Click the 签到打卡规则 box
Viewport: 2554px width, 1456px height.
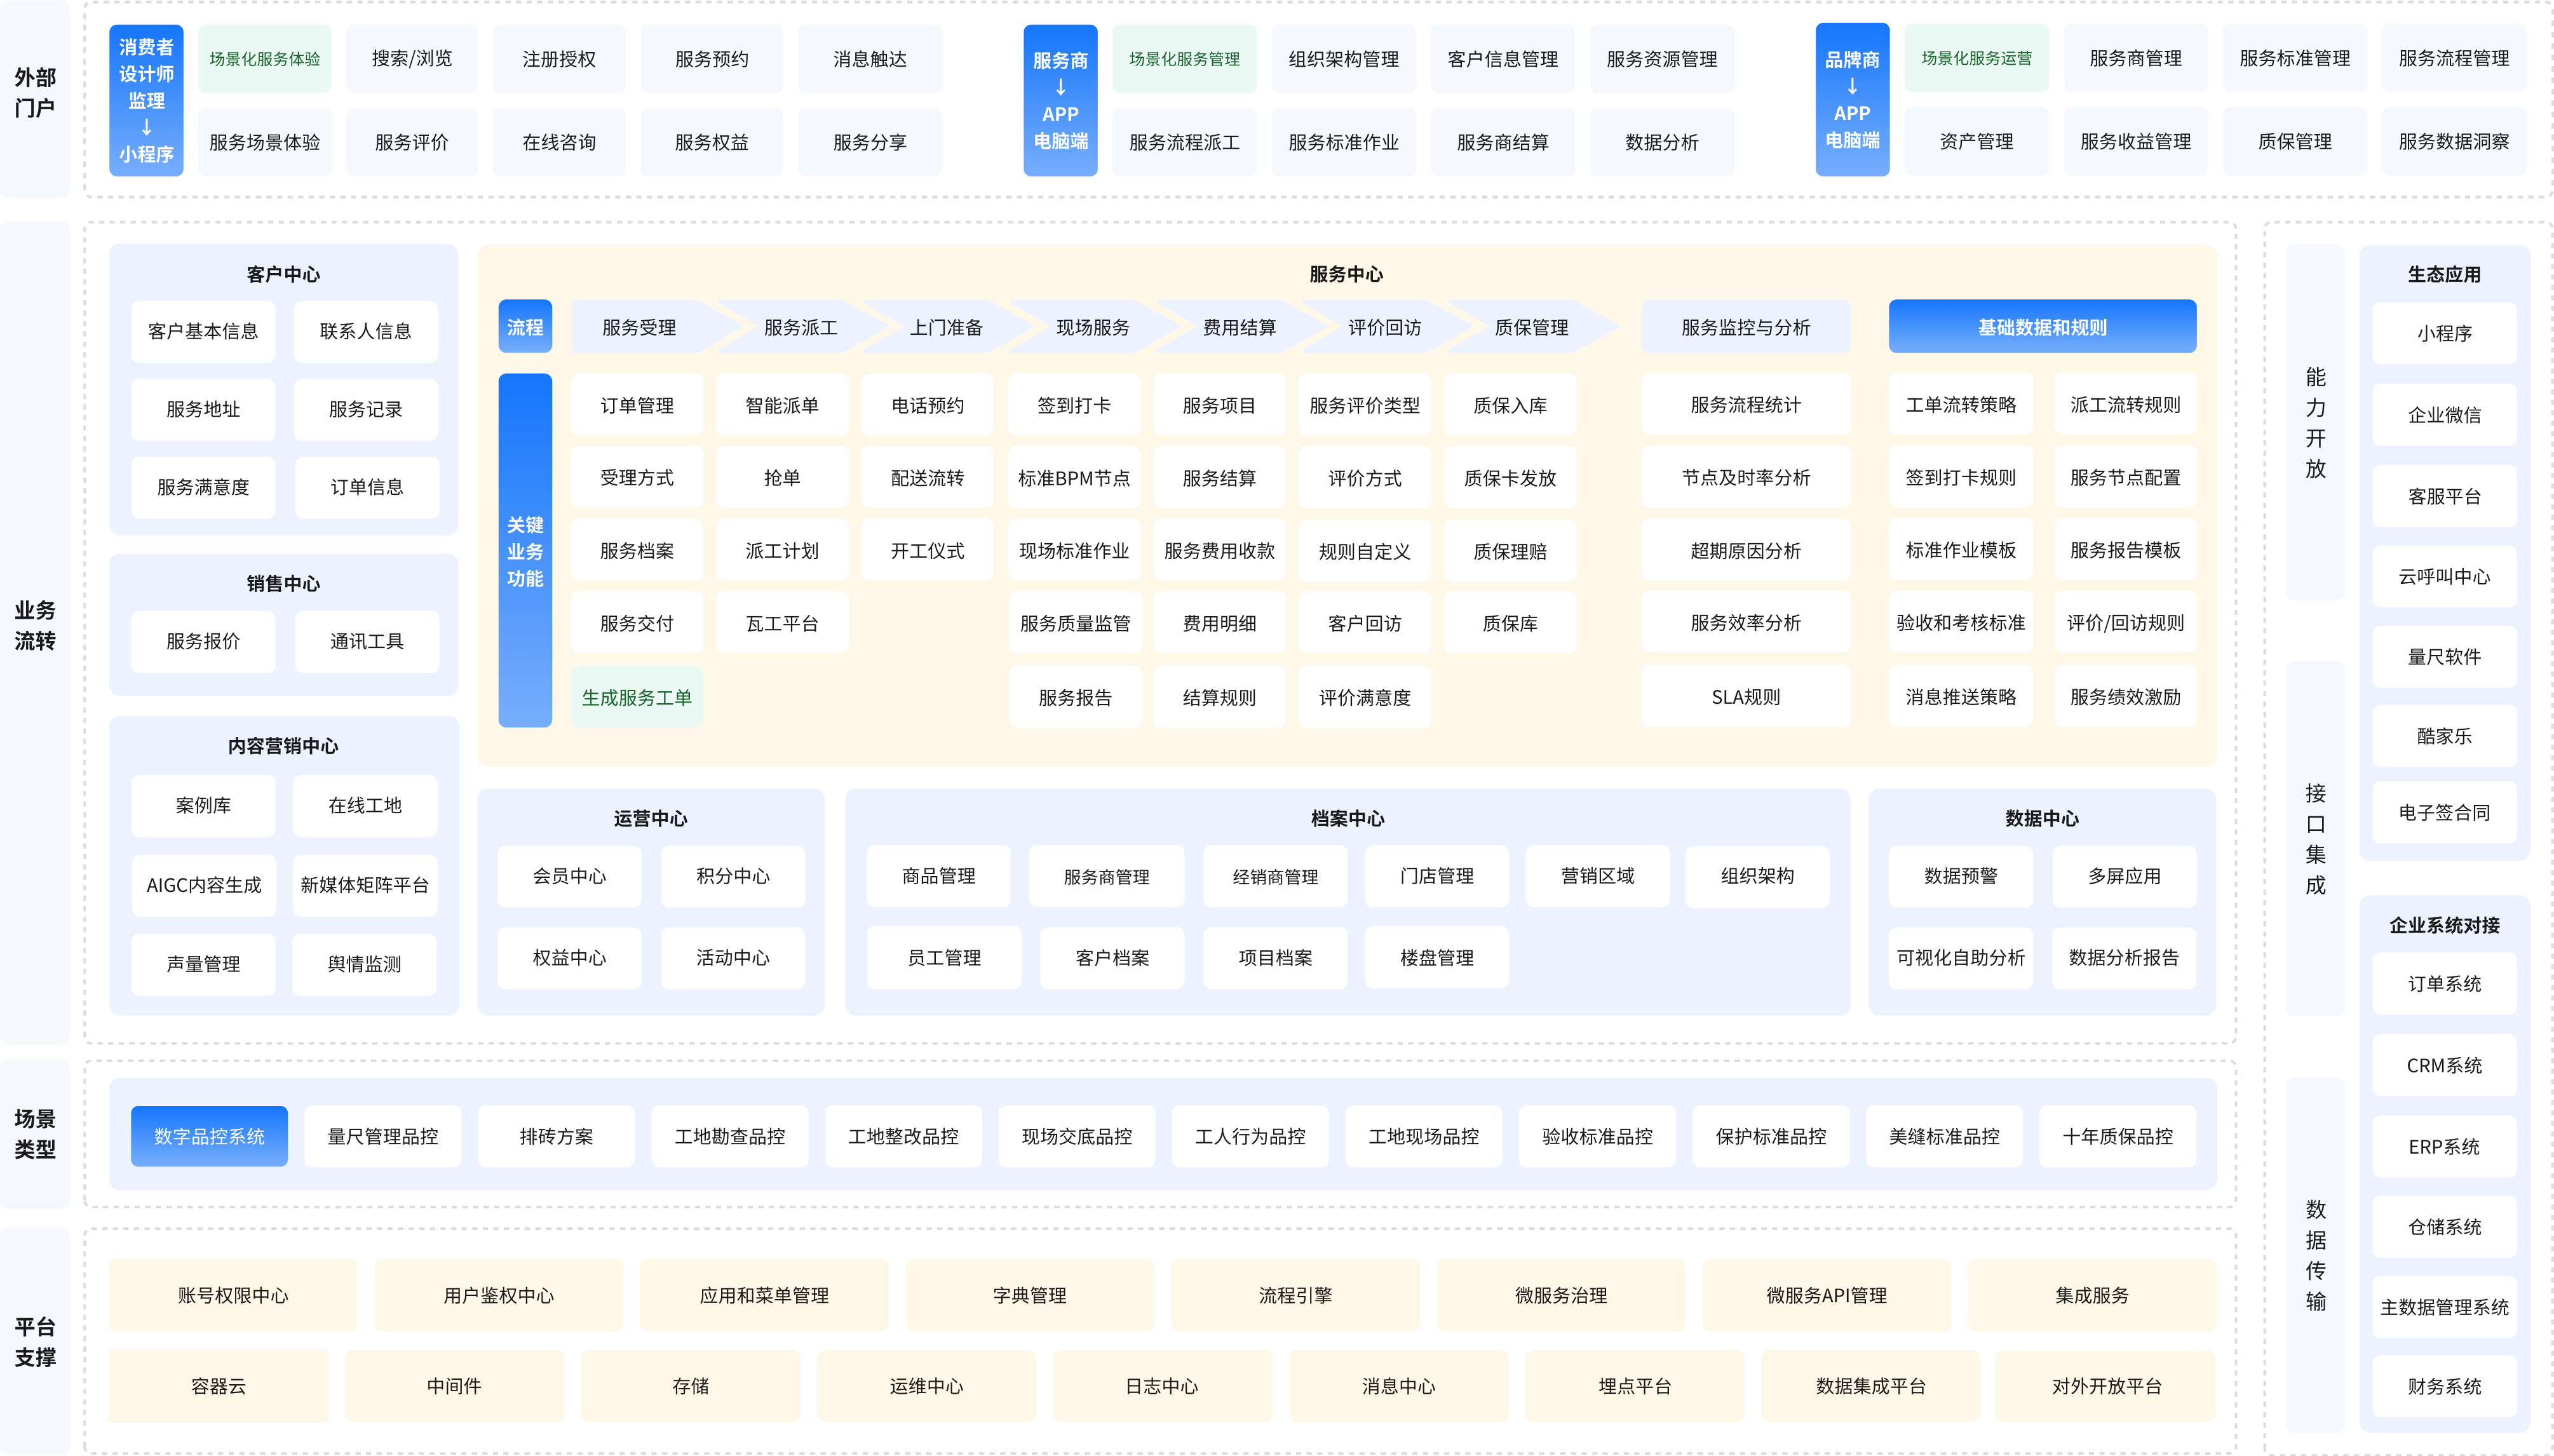(x=1960, y=477)
